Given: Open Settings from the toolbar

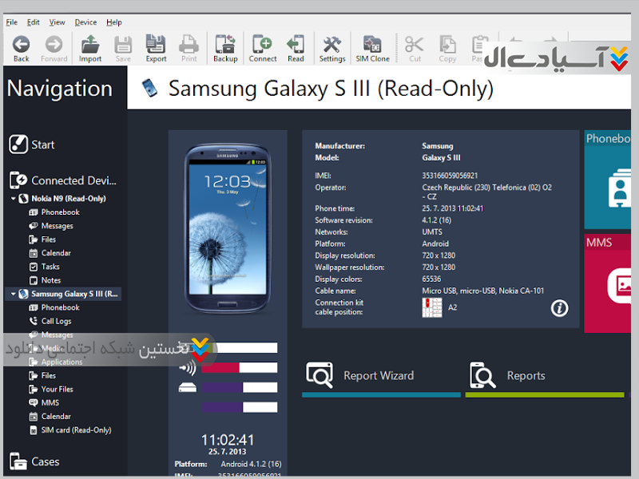Looking at the screenshot, I should [x=331, y=48].
